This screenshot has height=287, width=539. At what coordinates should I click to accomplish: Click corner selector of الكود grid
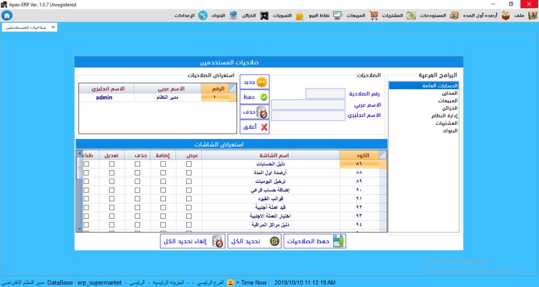click(383, 155)
